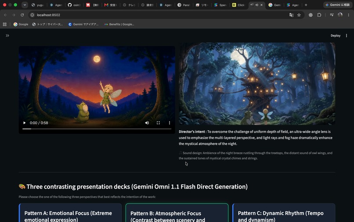Click the video progress bar
354x222 pixels.
97,129
